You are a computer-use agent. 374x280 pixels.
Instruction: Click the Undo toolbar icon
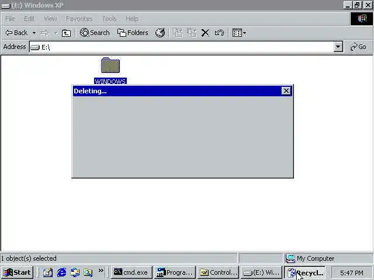pyautogui.click(x=220, y=33)
